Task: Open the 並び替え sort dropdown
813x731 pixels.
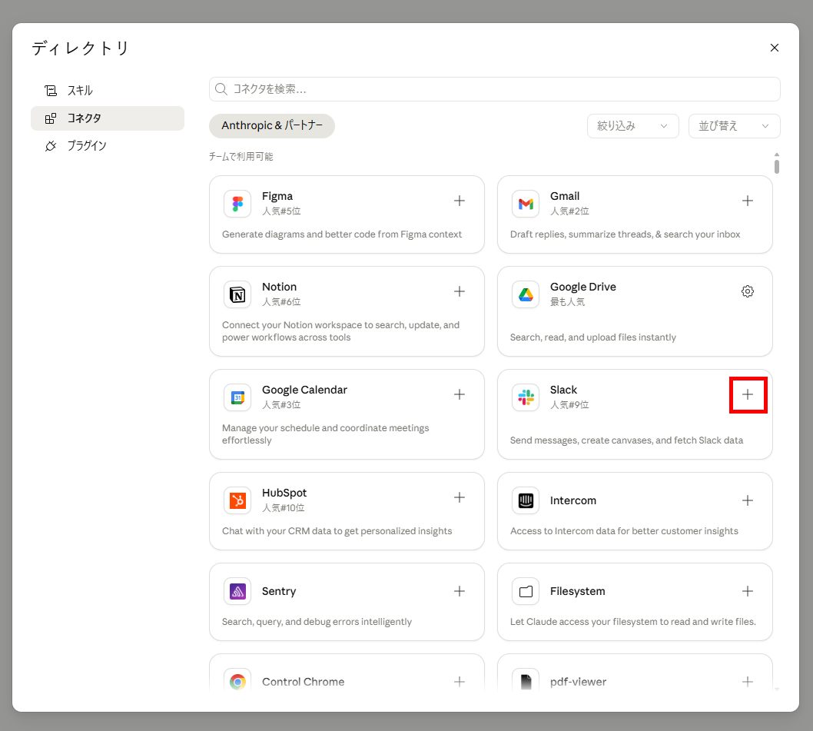Action: tap(734, 126)
